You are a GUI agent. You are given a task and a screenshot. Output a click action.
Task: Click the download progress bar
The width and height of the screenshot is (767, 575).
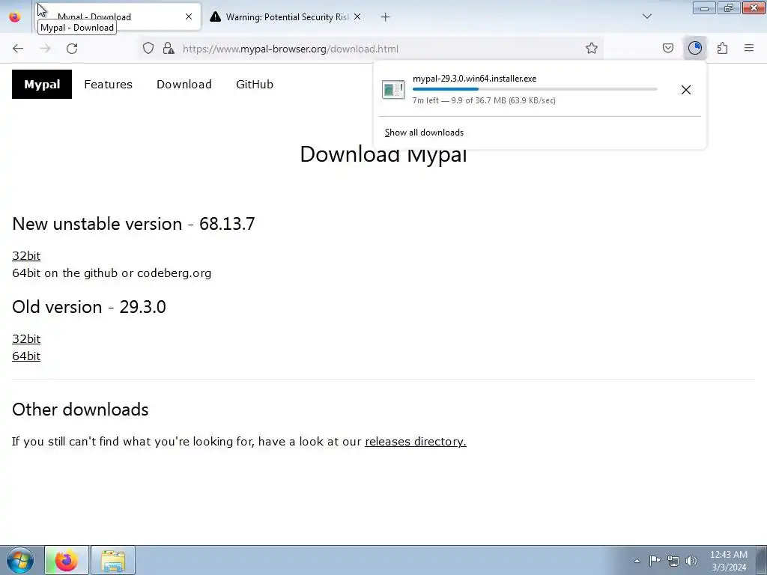(535, 89)
